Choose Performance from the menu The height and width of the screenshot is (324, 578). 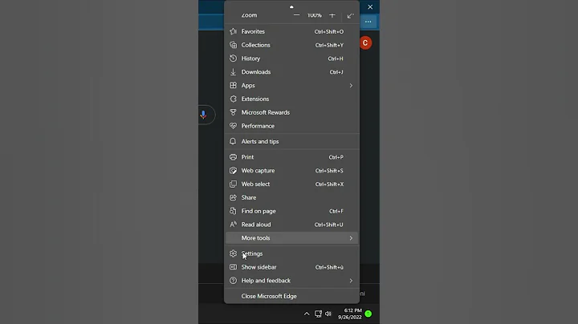click(x=291, y=126)
